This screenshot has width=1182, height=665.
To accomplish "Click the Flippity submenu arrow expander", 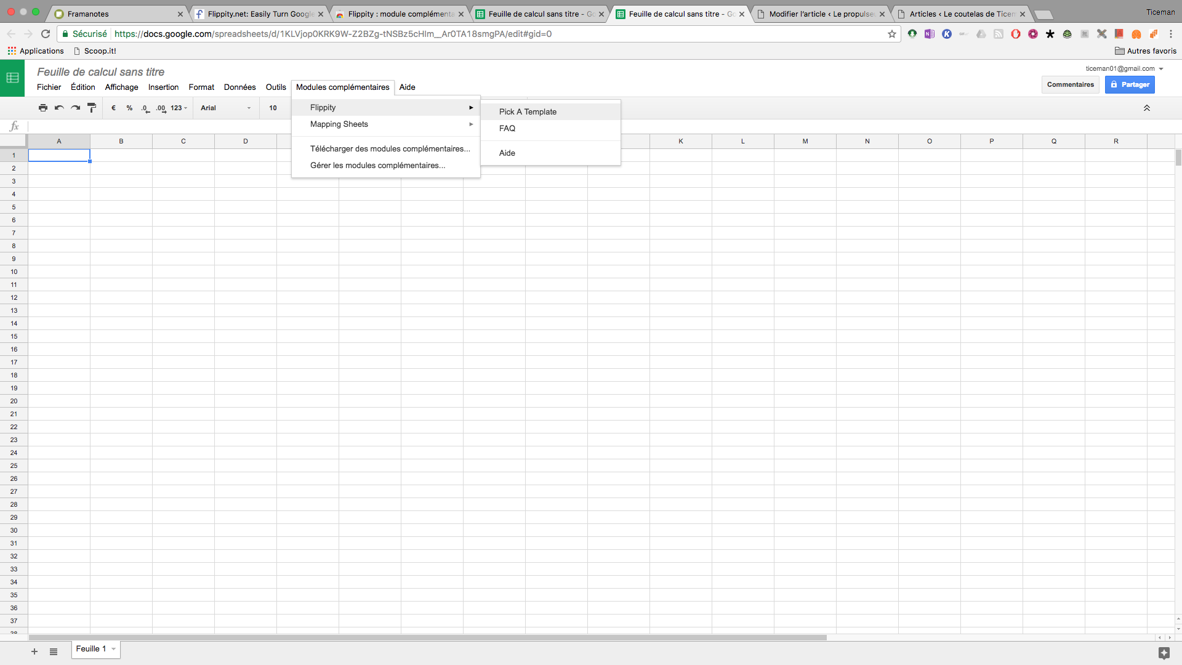I will coord(472,107).
